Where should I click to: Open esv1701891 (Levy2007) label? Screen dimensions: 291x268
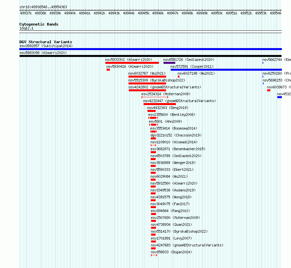pos(171,238)
